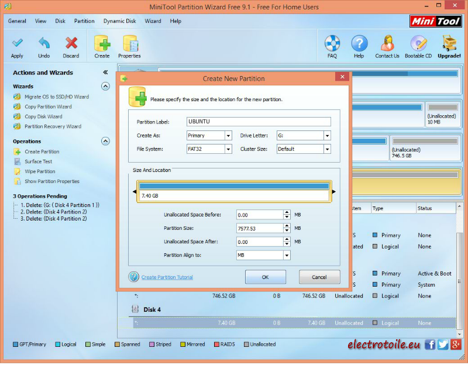Image resolution: width=468 pixels, height=365 pixels.
Task: Close the Create New Partition dialog
Action: 342,77
